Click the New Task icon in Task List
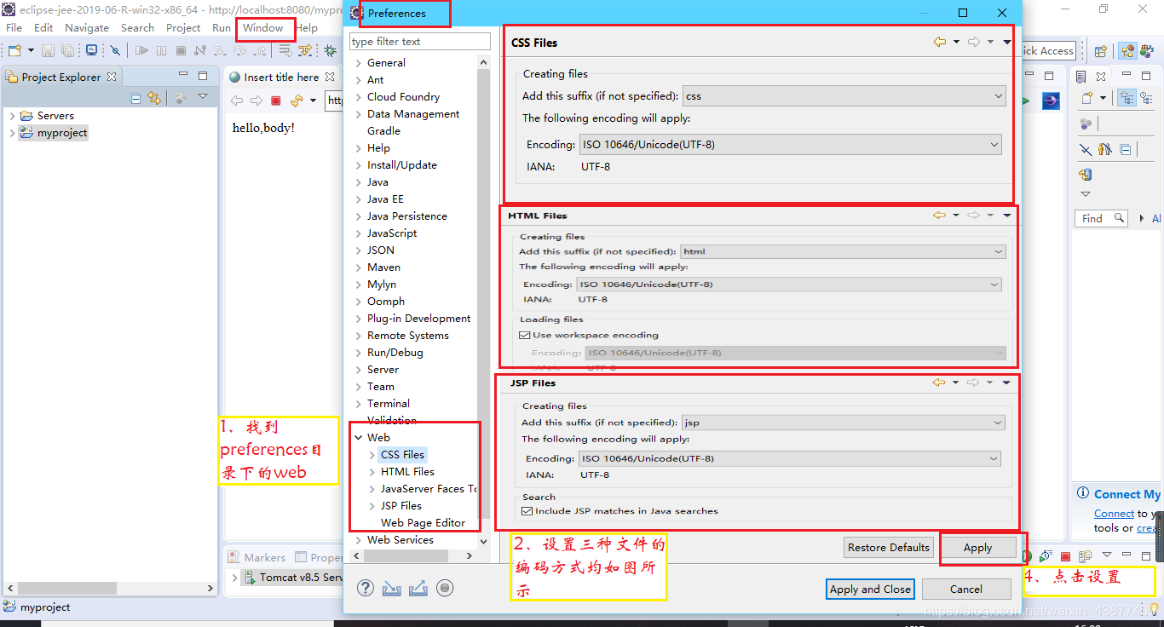Viewport: 1164px width, 627px height. [x=1087, y=99]
